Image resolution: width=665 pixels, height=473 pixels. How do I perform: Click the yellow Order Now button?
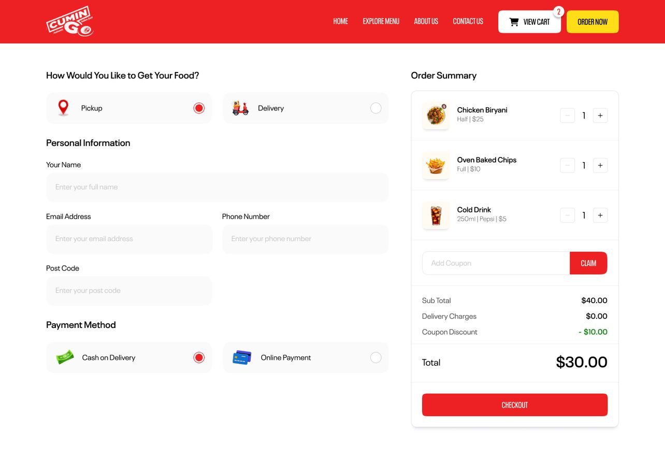pos(592,22)
